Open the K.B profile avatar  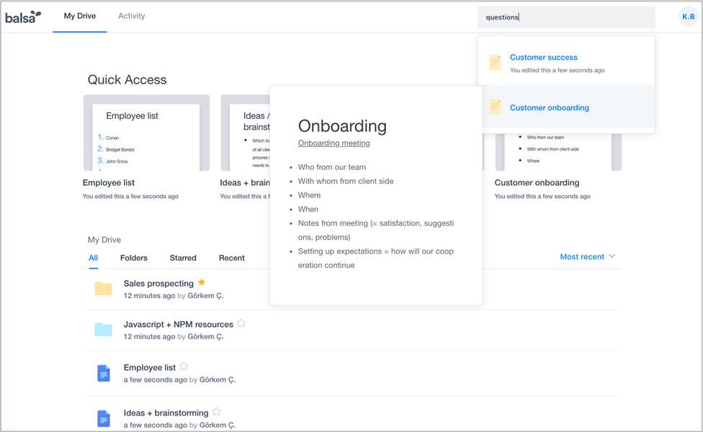[x=687, y=16]
